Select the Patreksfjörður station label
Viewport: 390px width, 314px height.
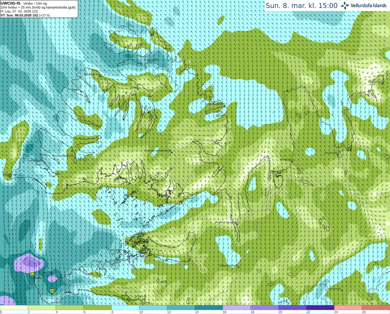tap(36, 161)
